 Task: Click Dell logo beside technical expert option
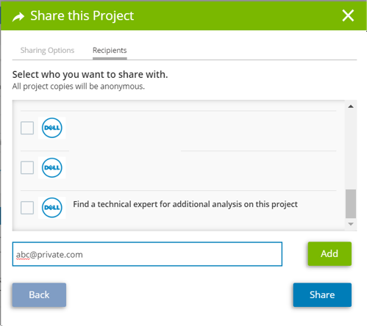click(52, 208)
